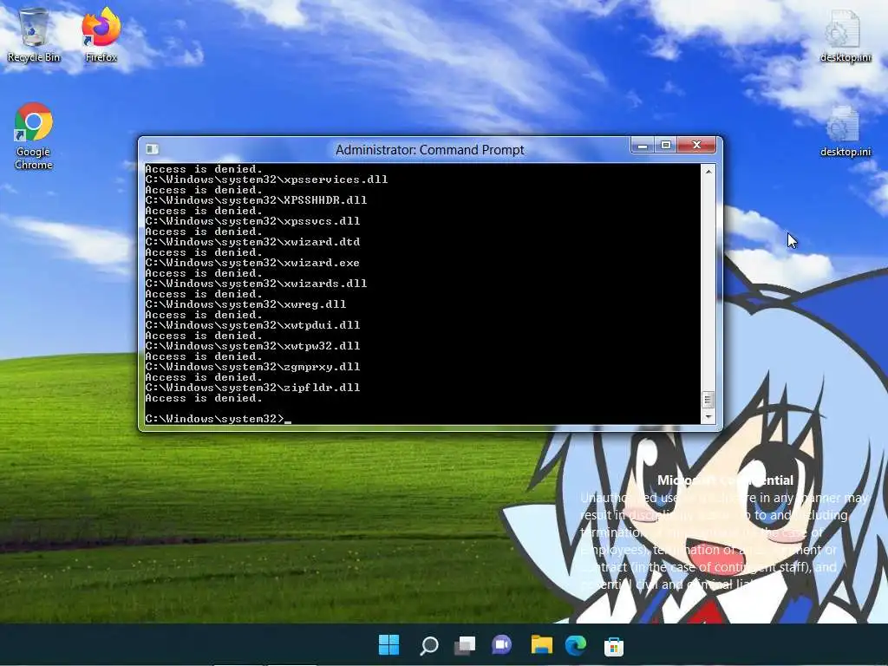Click the zipfldr.dll output line

252,388
